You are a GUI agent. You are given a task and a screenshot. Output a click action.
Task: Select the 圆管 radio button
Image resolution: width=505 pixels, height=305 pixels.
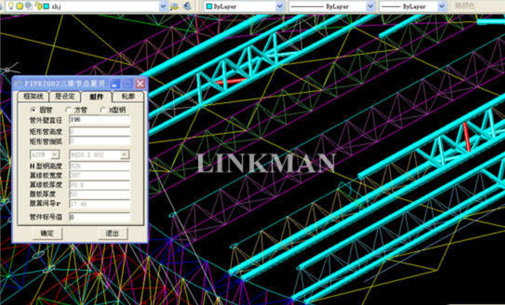(33, 110)
